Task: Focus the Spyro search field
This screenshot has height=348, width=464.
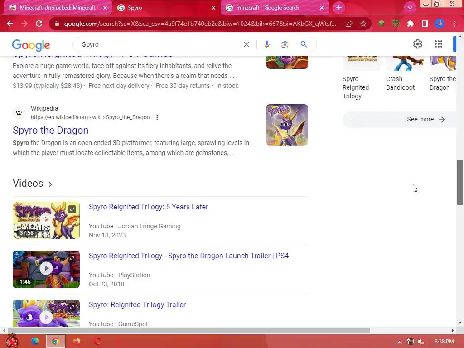Action: coord(160,44)
